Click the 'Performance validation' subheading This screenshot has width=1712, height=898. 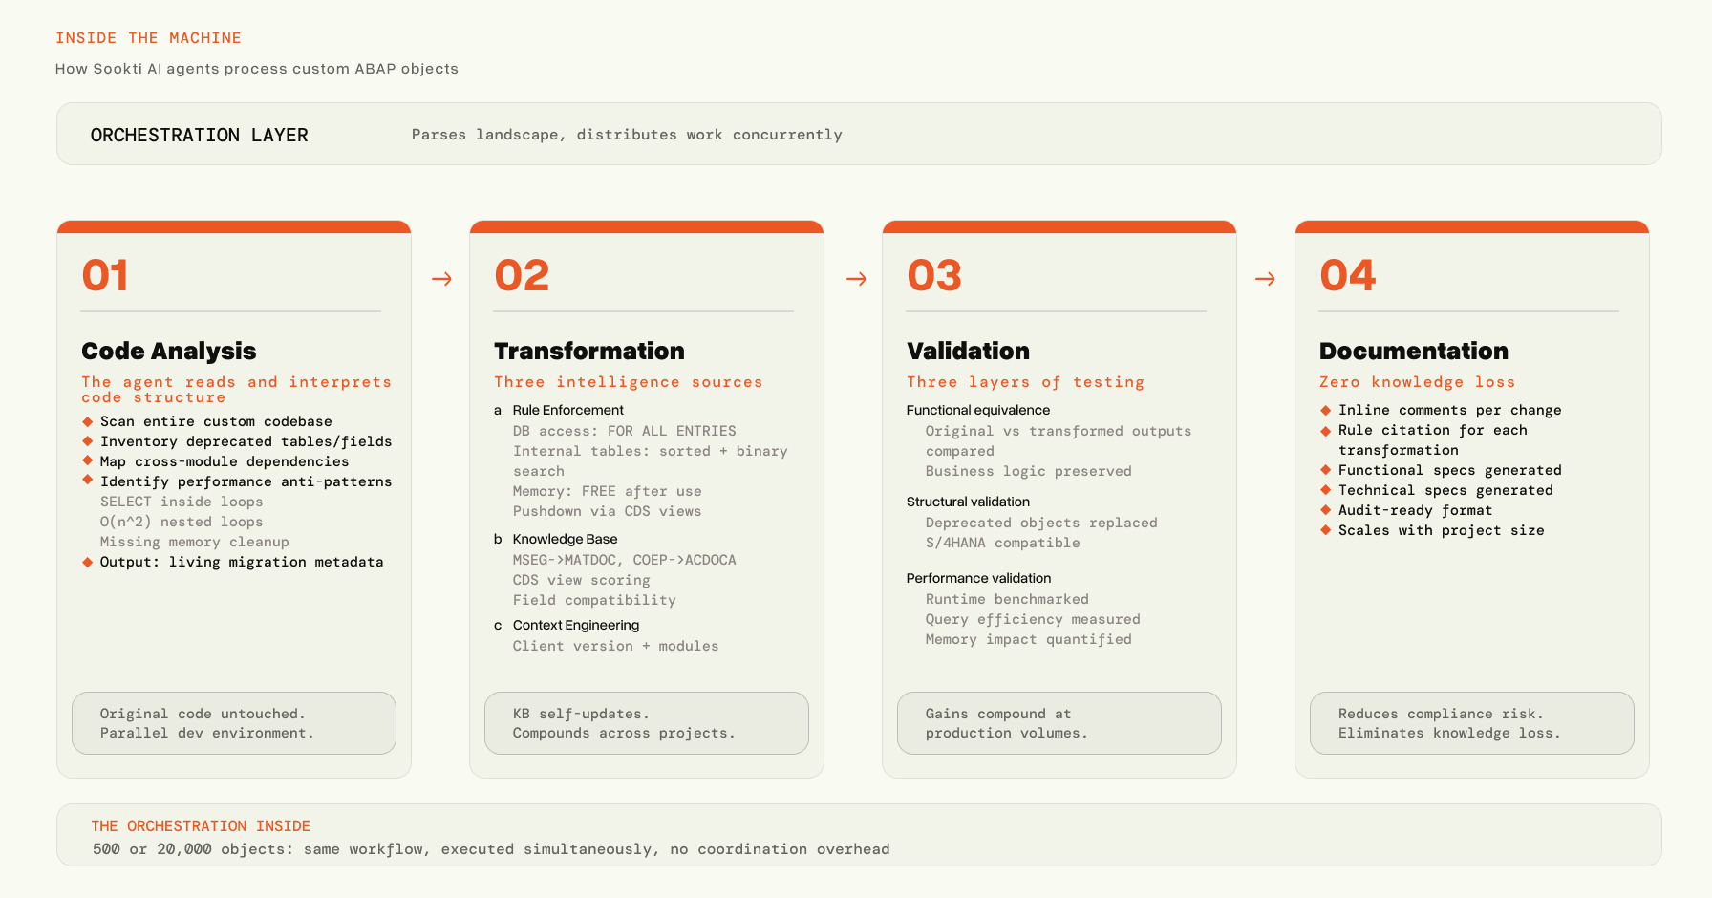click(978, 578)
